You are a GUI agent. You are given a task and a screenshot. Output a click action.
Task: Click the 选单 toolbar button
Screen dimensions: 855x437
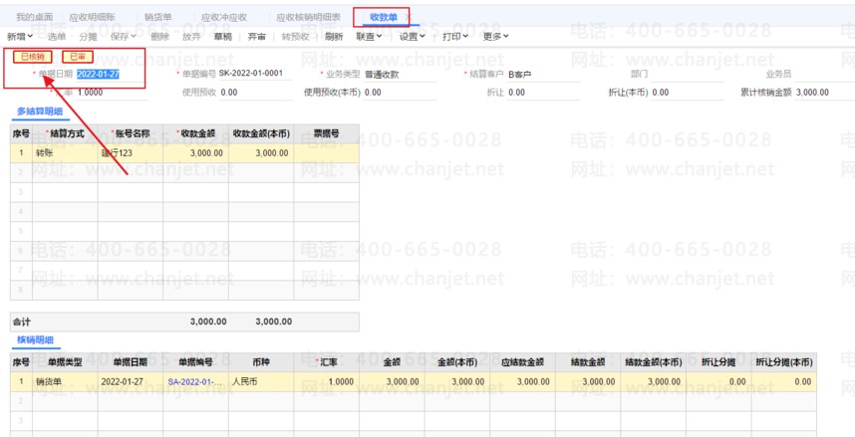coord(57,37)
